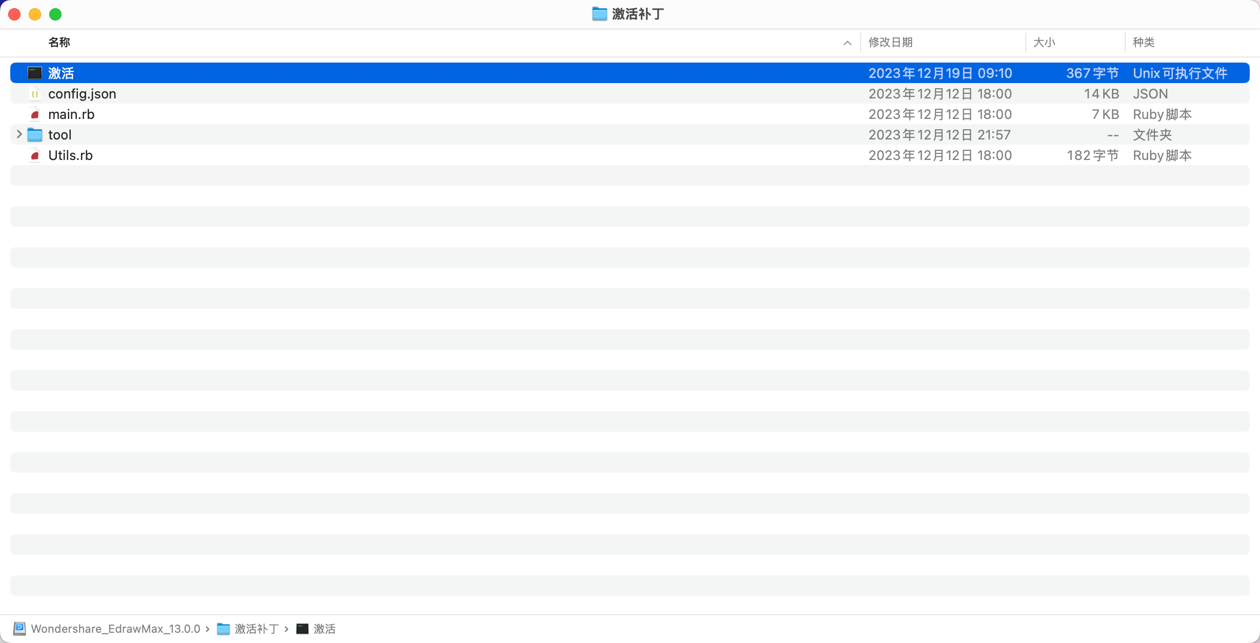
Task: Click the 激活 Unix executable file icon
Action: 35,73
